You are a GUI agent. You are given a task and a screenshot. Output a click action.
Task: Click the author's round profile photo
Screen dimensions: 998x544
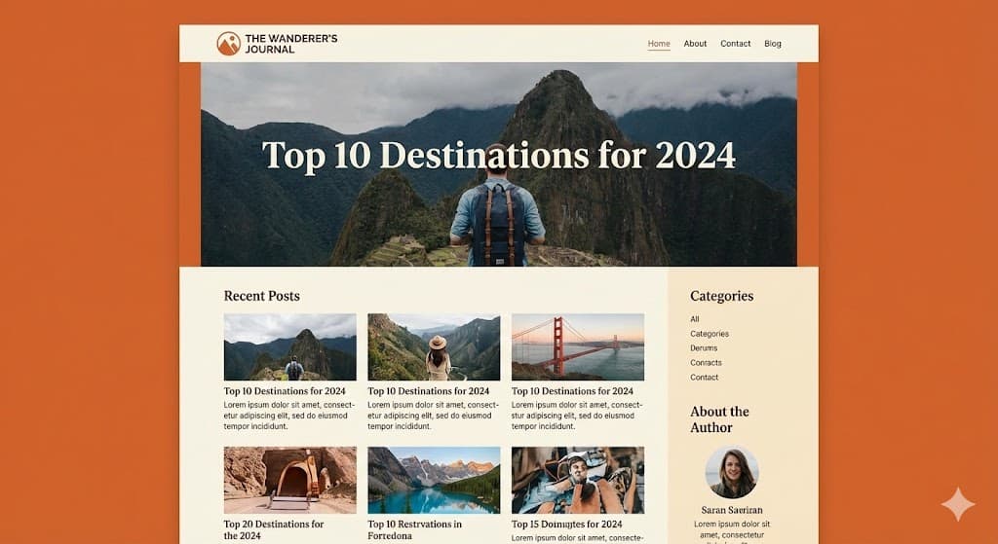coord(732,472)
